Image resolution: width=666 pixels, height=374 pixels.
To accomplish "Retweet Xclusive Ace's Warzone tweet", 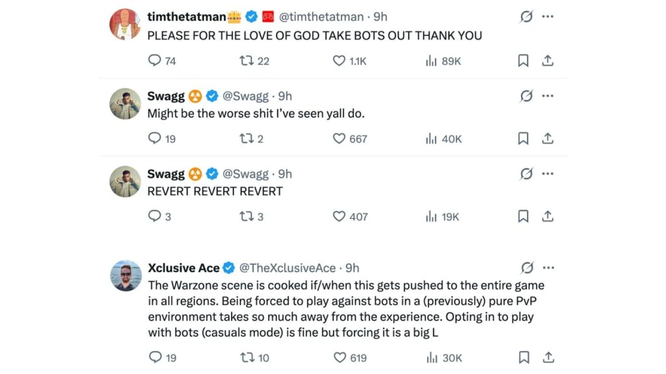I will (248, 358).
